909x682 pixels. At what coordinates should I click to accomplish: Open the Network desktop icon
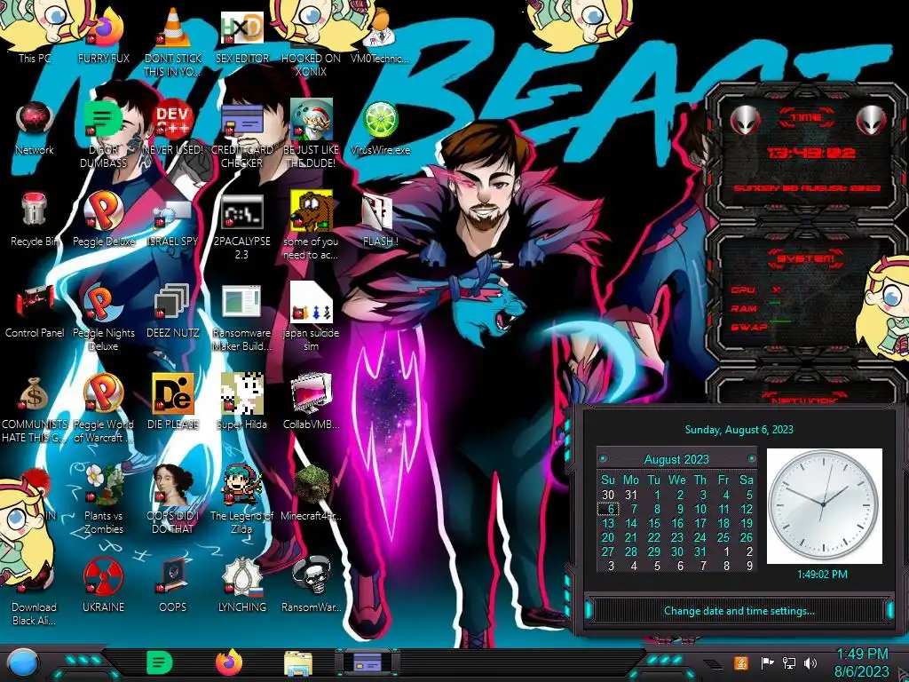35,128
